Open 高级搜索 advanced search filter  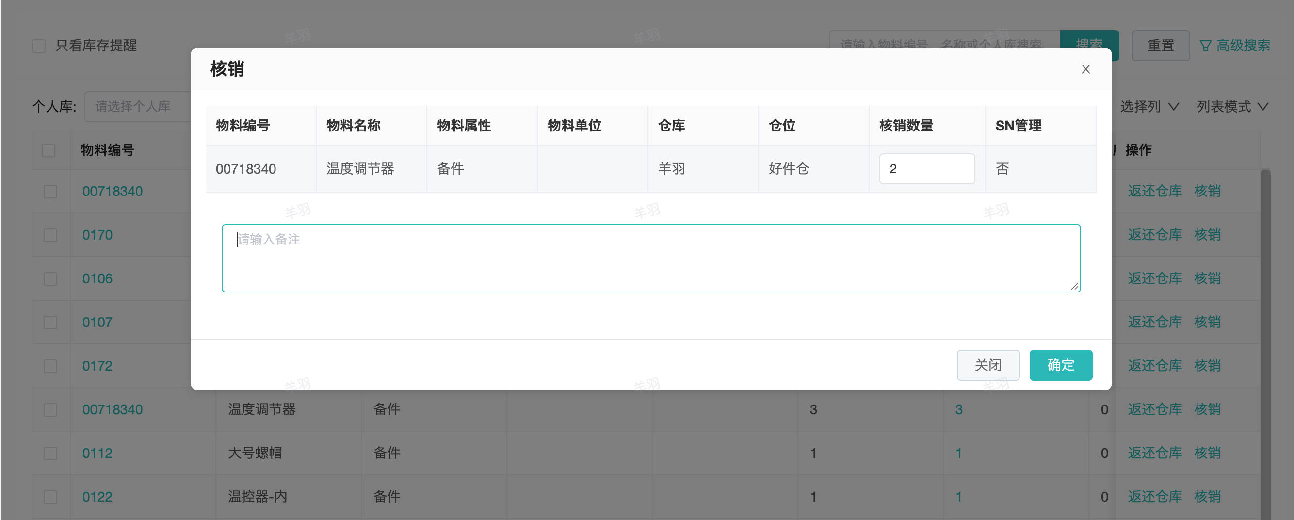[x=1235, y=46]
